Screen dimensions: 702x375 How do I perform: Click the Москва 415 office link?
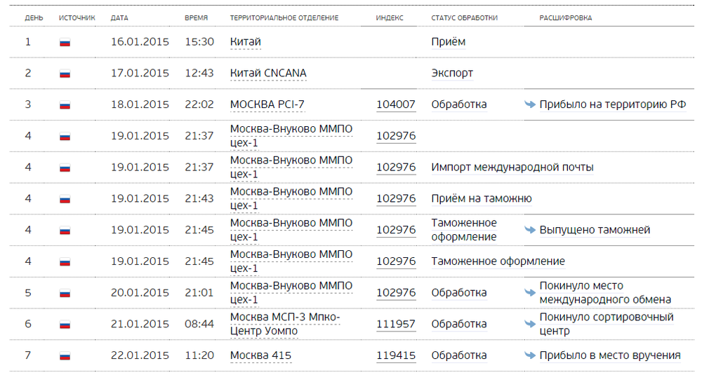tap(260, 355)
